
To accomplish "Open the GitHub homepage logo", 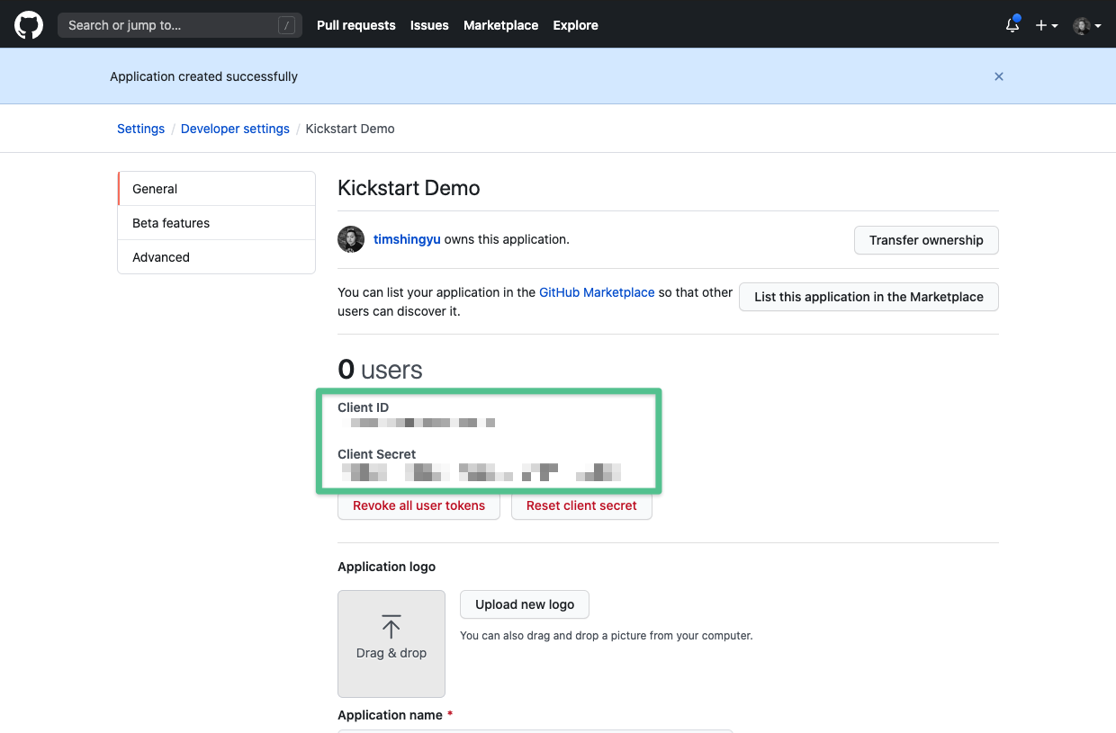I will [29, 25].
